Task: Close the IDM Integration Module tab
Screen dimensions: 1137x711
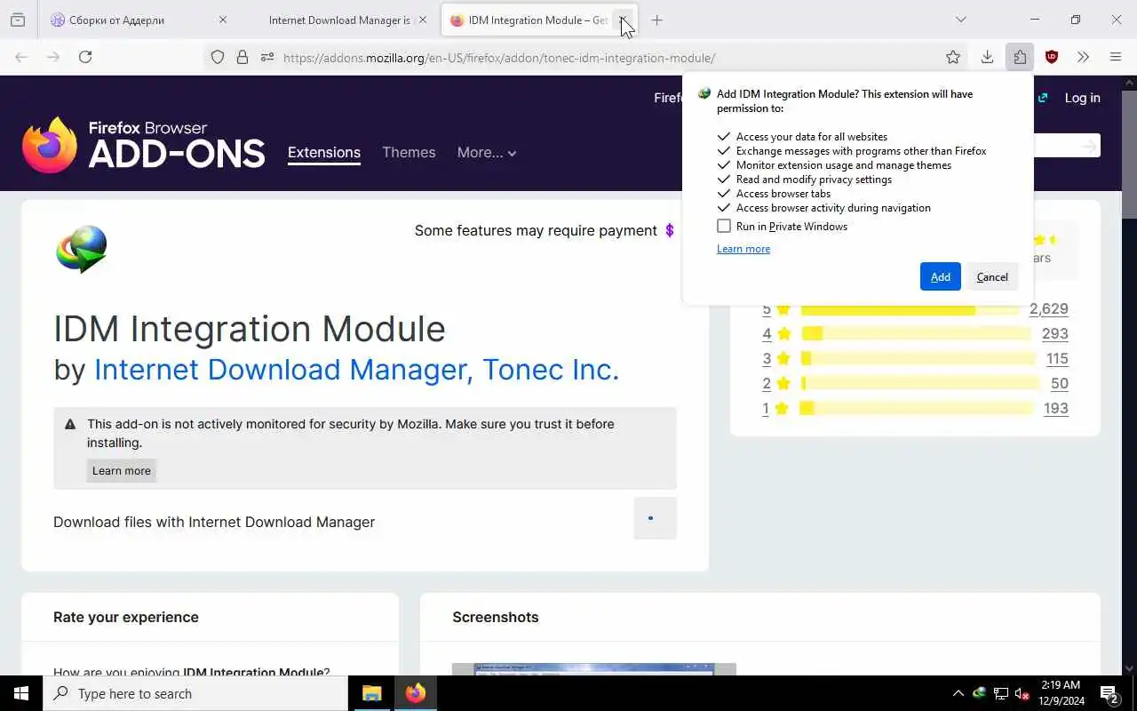Action: click(x=624, y=20)
